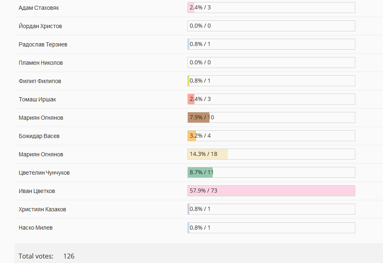The width and height of the screenshot is (383, 263).
Task: Click the Total votes 126 text
Action: pyautogui.click(x=46, y=256)
